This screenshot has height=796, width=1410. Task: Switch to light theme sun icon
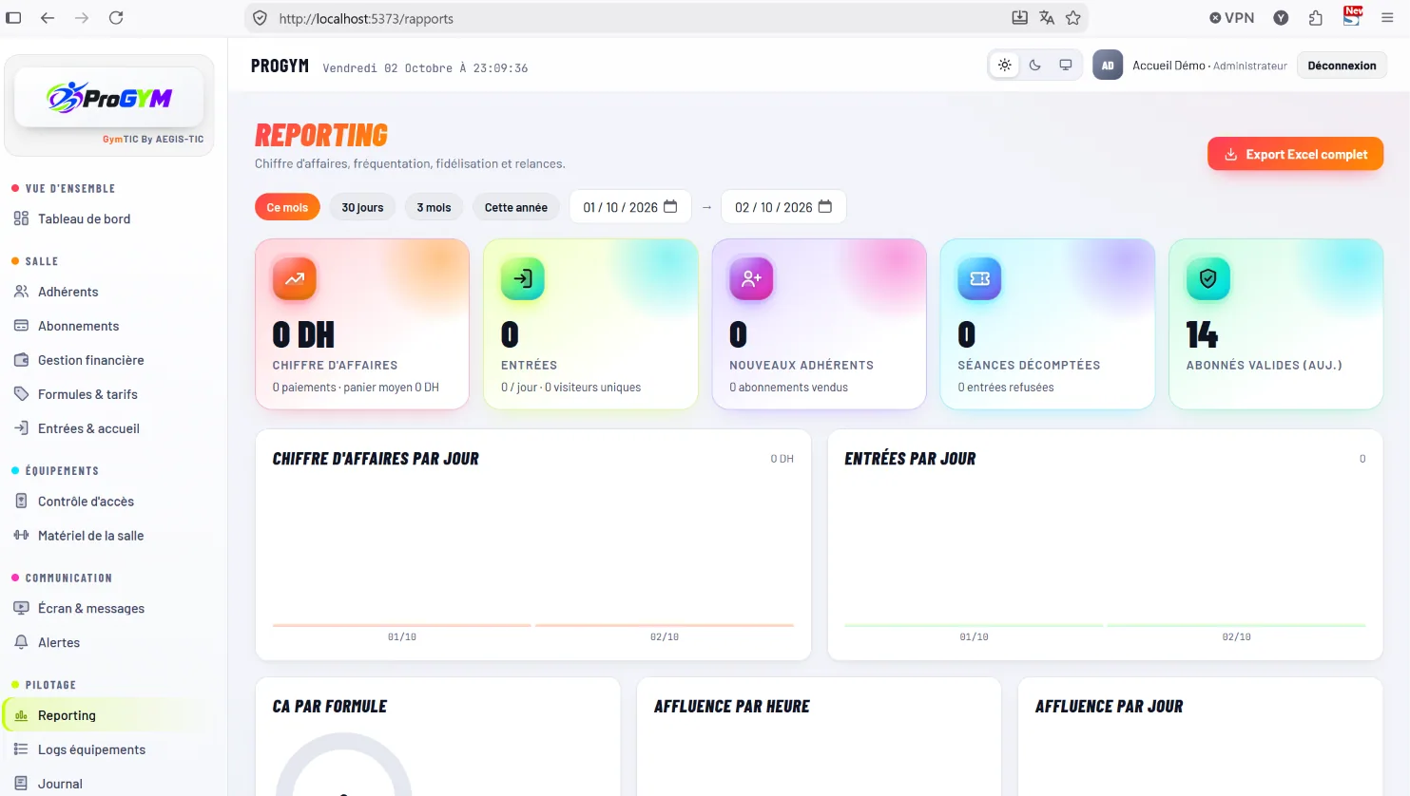1005,66
